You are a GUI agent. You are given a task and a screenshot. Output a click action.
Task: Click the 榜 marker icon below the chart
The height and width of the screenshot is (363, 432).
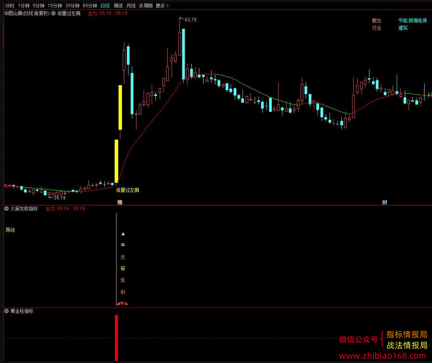click(x=120, y=202)
